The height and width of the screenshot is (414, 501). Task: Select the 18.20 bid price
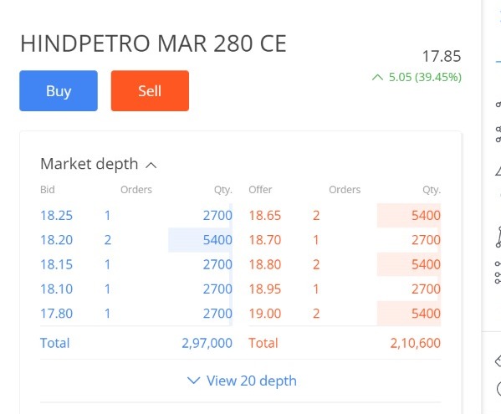(57, 240)
